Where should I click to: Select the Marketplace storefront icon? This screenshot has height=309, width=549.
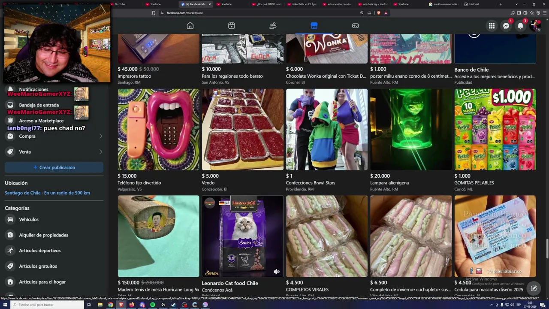tap(314, 26)
